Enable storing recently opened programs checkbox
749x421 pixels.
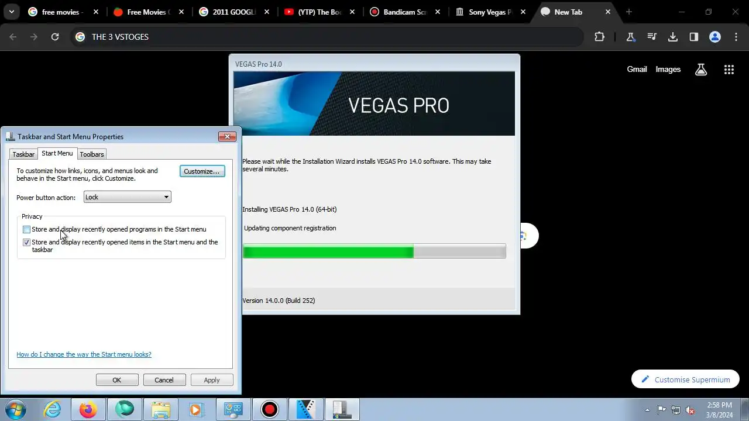(26, 229)
